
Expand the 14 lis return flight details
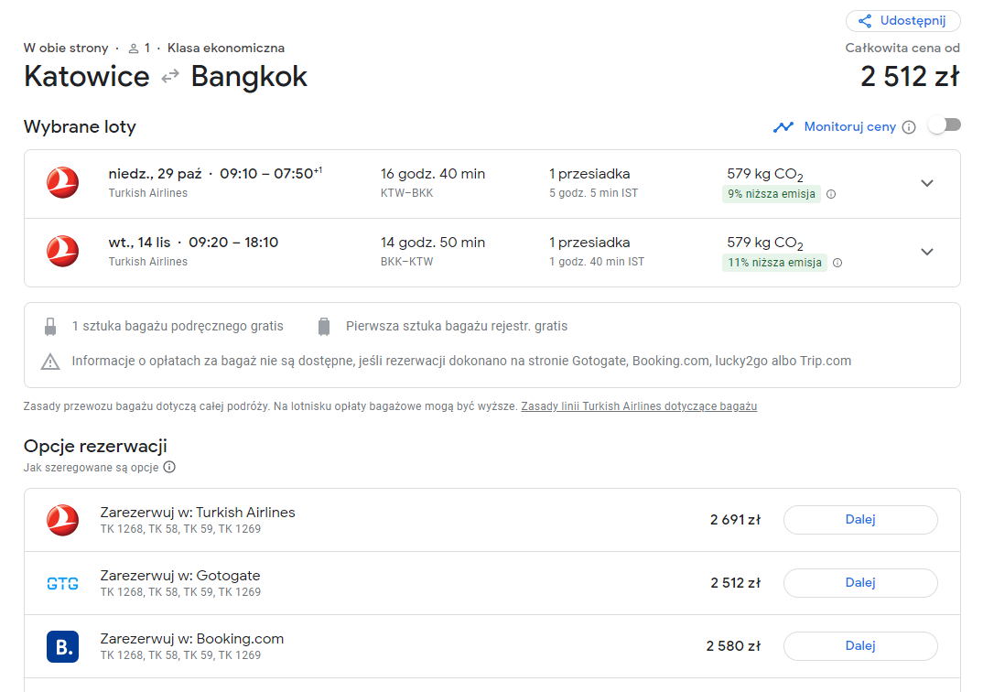click(x=926, y=252)
